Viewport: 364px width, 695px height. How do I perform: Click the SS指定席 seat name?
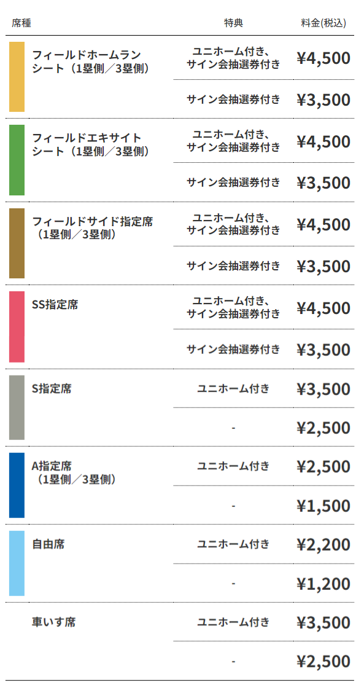click(55, 305)
